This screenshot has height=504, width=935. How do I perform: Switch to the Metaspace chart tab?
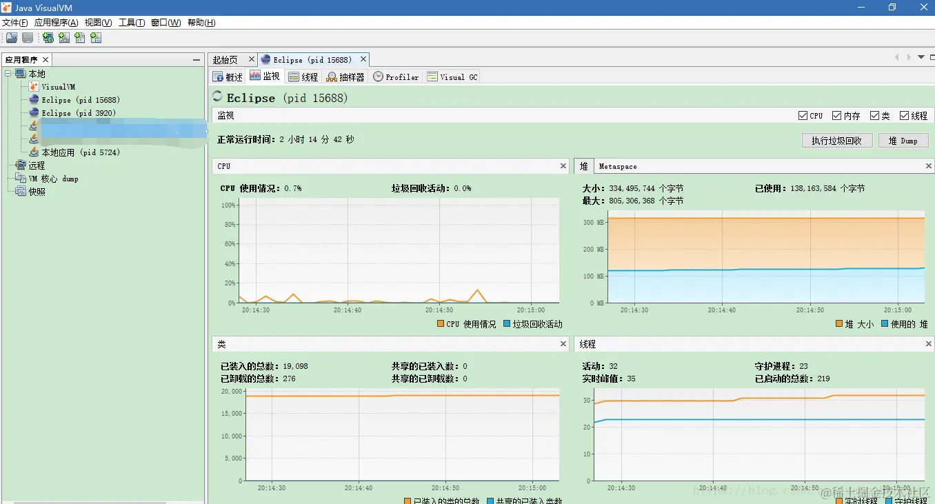(618, 166)
